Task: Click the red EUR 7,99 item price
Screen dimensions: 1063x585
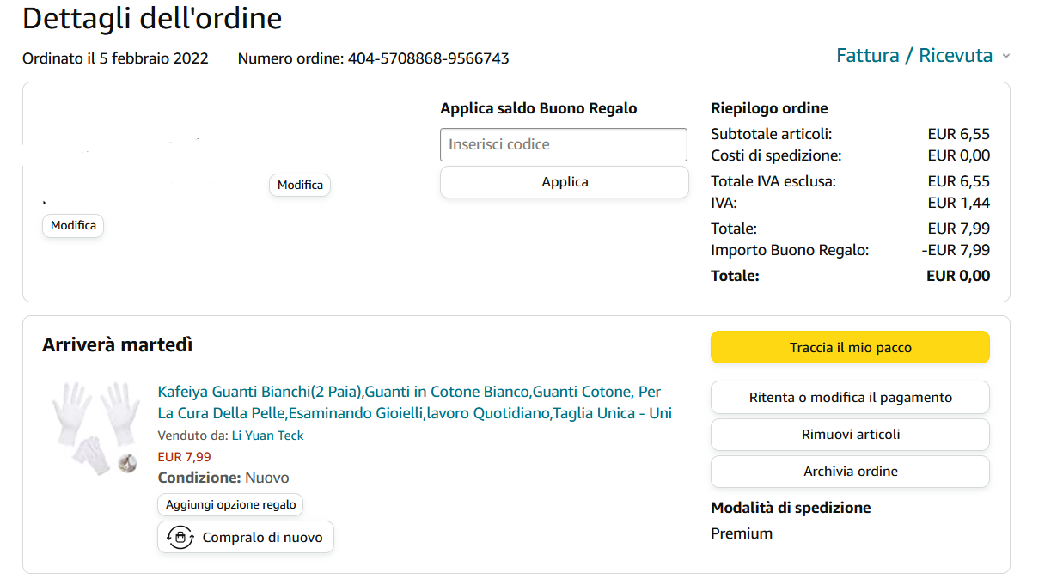Action: [185, 457]
